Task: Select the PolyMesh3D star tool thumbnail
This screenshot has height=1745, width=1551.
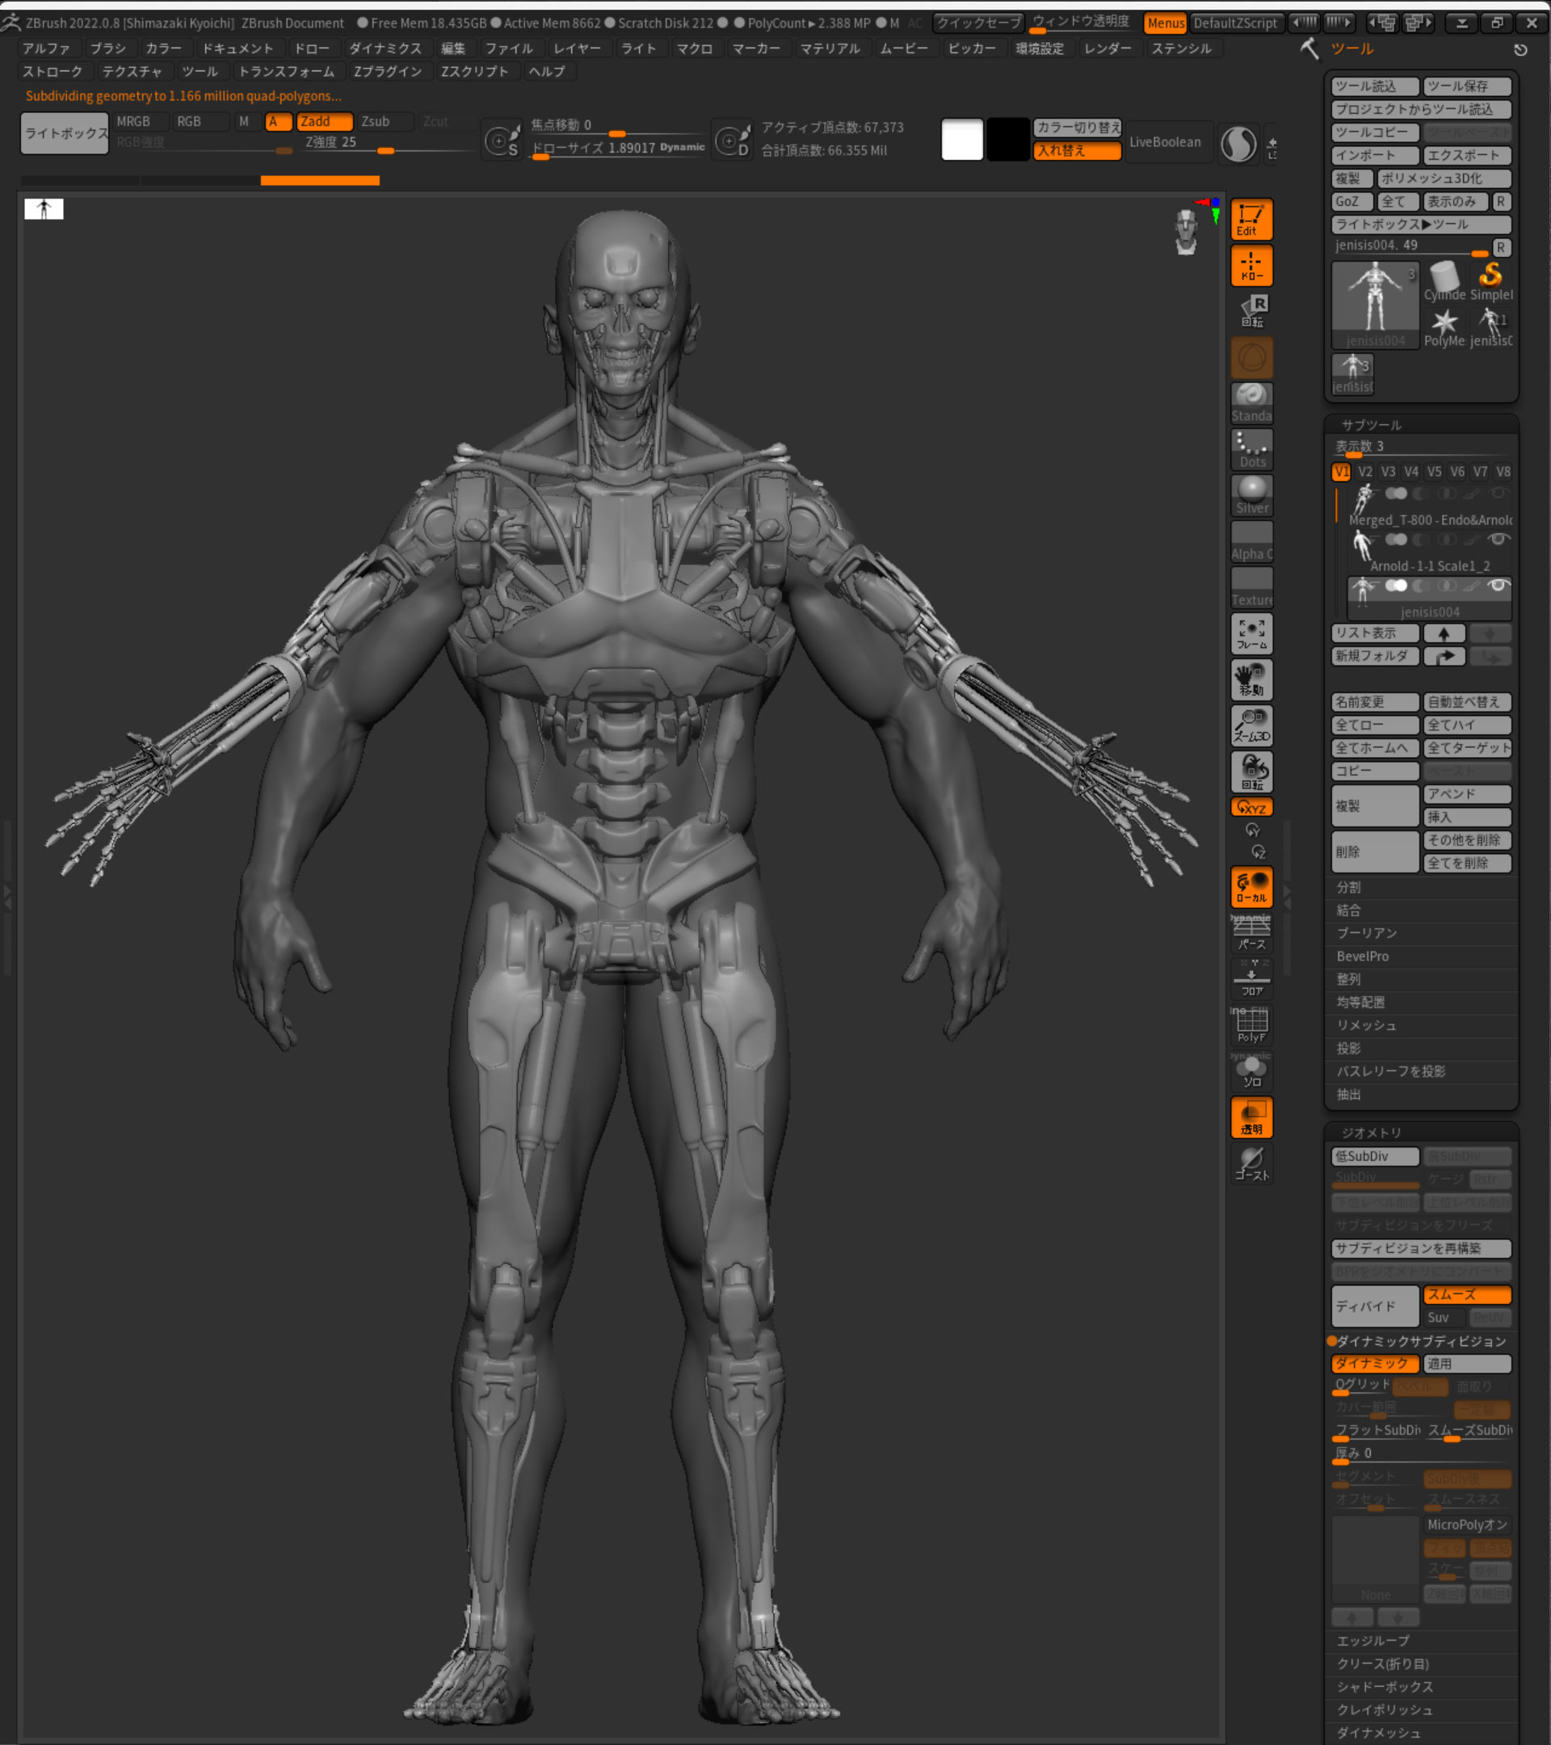Action: click(1444, 328)
